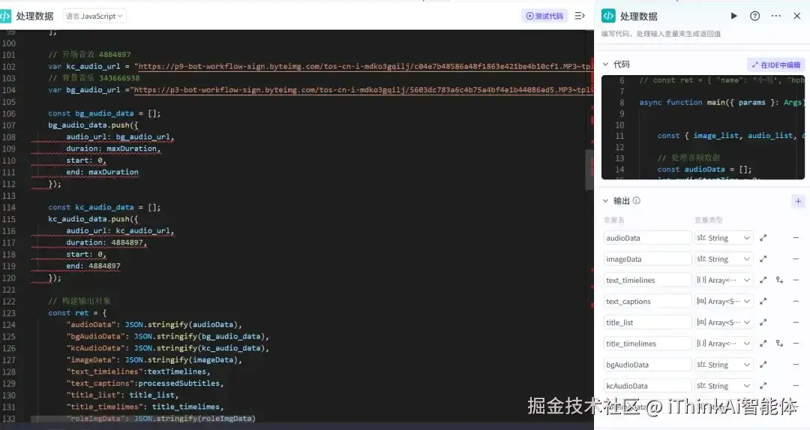Click the bg_audio_url link string on line 104
The height and width of the screenshot is (430, 810).
tap(361, 90)
